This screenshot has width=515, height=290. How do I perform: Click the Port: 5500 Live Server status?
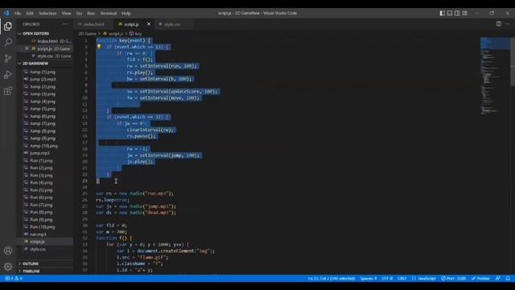[454, 279]
